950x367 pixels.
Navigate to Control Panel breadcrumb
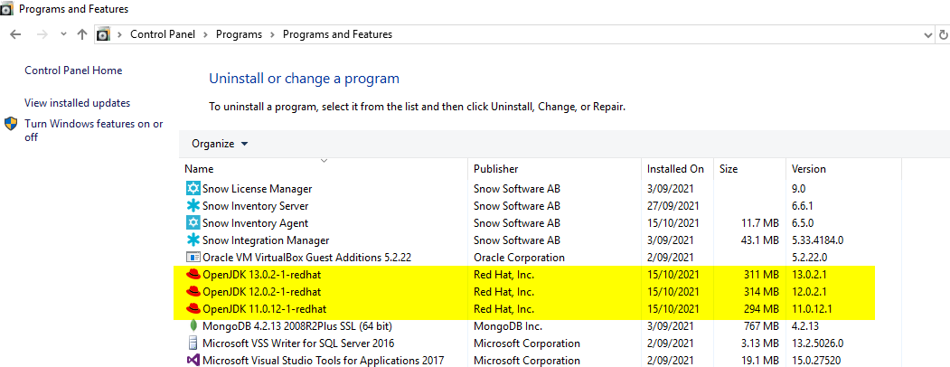pyautogui.click(x=163, y=34)
